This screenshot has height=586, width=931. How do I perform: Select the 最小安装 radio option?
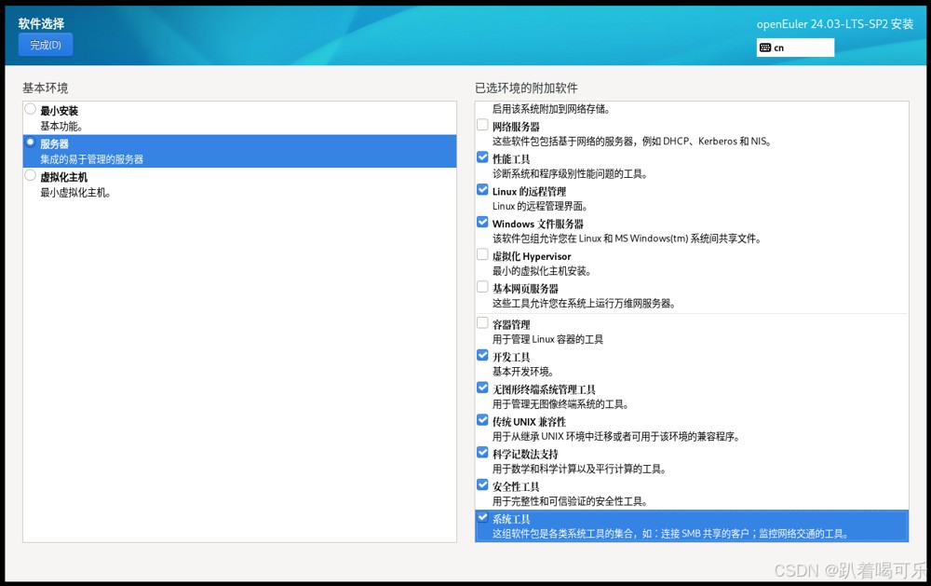point(31,109)
